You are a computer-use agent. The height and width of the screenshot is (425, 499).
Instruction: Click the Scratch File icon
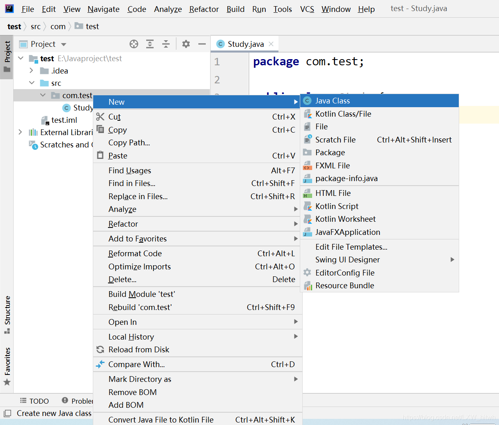coord(307,140)
